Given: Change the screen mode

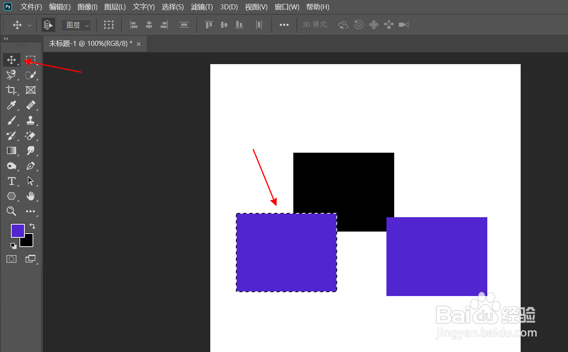Looking at the screenshot, I should click(31, 259).
